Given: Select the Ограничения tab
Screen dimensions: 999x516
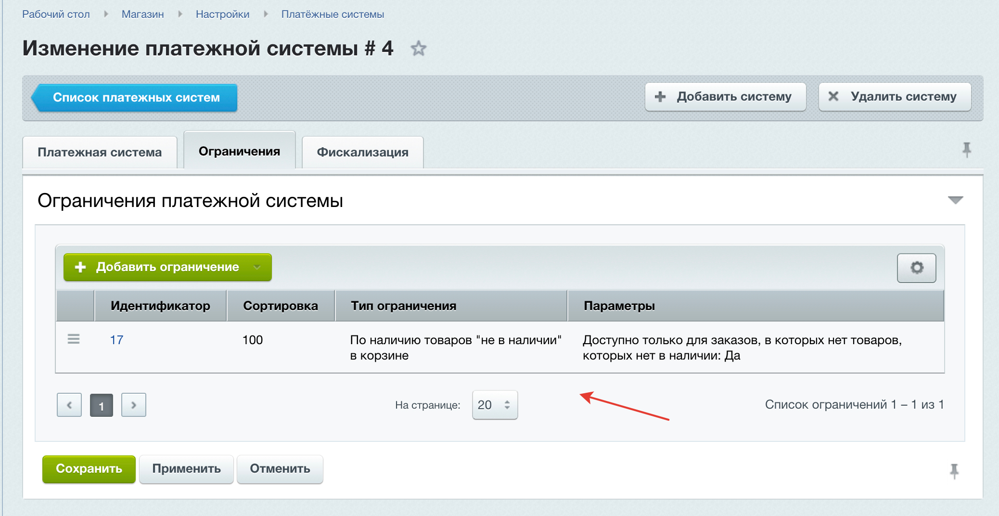Looking at the screenshot, I should [239, 151].
